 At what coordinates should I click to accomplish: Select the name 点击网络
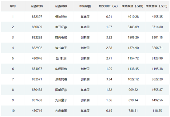[x=61, y=79]
